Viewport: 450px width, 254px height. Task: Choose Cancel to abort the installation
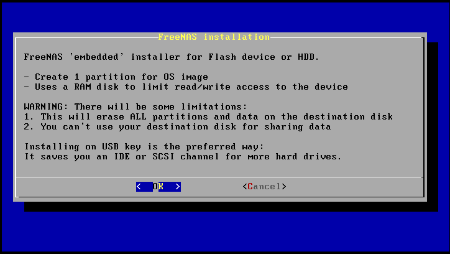click(x=264, y=187)
